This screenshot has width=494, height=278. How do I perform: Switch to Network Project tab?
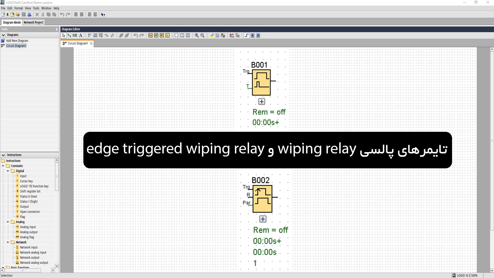pos(33,22)
